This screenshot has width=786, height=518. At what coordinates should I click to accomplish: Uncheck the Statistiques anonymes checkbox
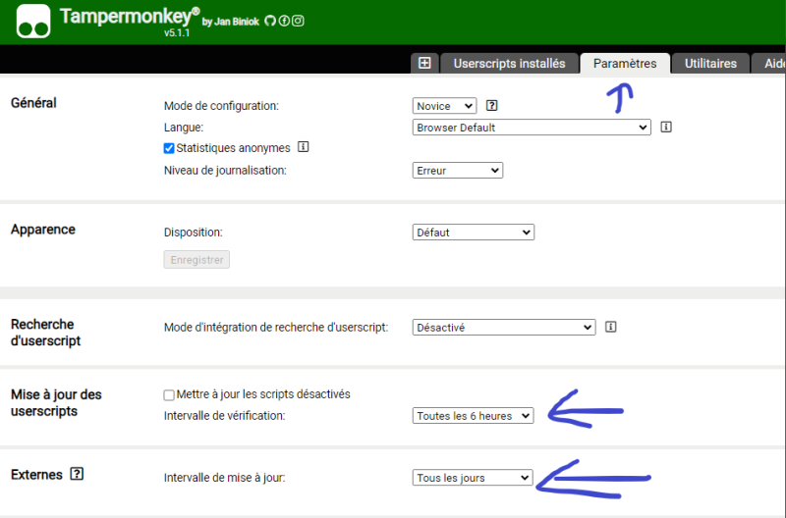click(169, 148)
